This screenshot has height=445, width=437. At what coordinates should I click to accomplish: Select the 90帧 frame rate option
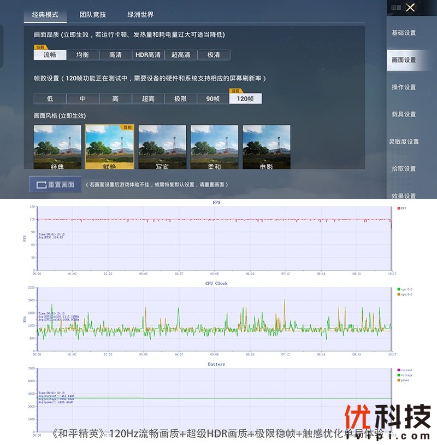[x=212, y=99]
